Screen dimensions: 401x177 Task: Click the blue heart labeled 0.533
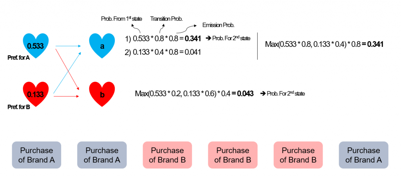(36, 45)
